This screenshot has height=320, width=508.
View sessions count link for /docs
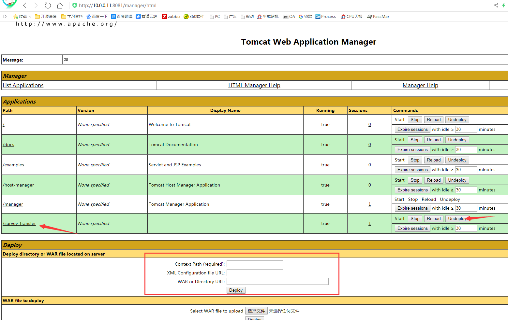click(370, 145)
